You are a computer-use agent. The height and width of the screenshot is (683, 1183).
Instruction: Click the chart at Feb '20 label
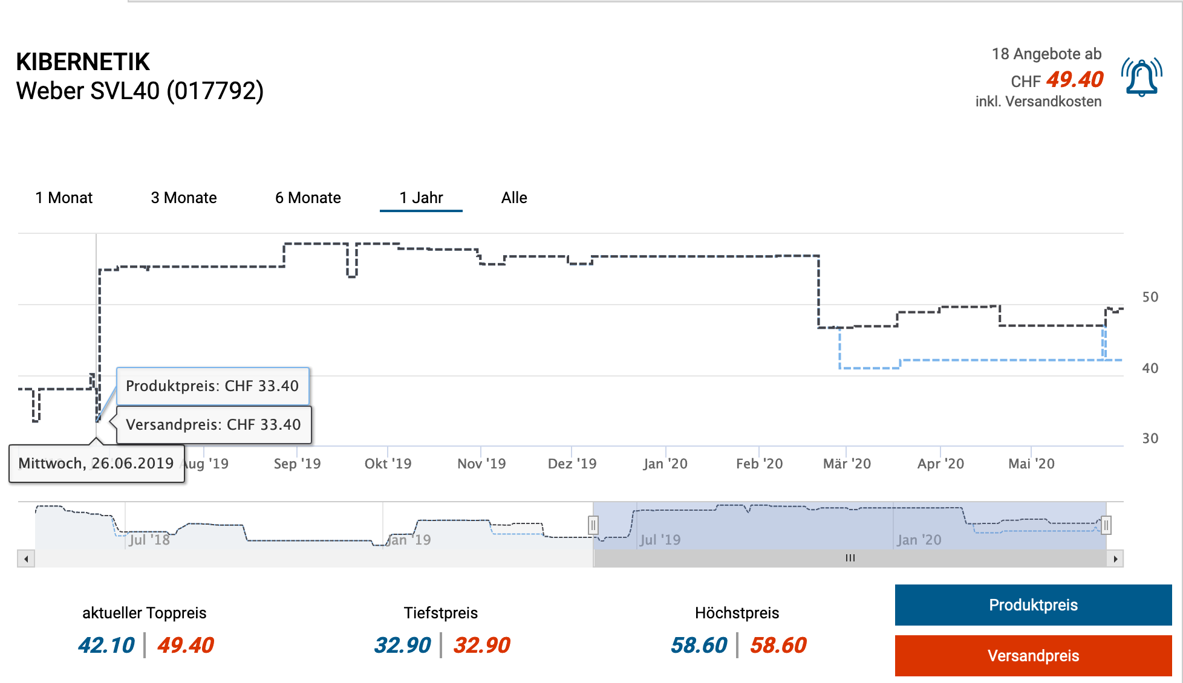point(759,464)
